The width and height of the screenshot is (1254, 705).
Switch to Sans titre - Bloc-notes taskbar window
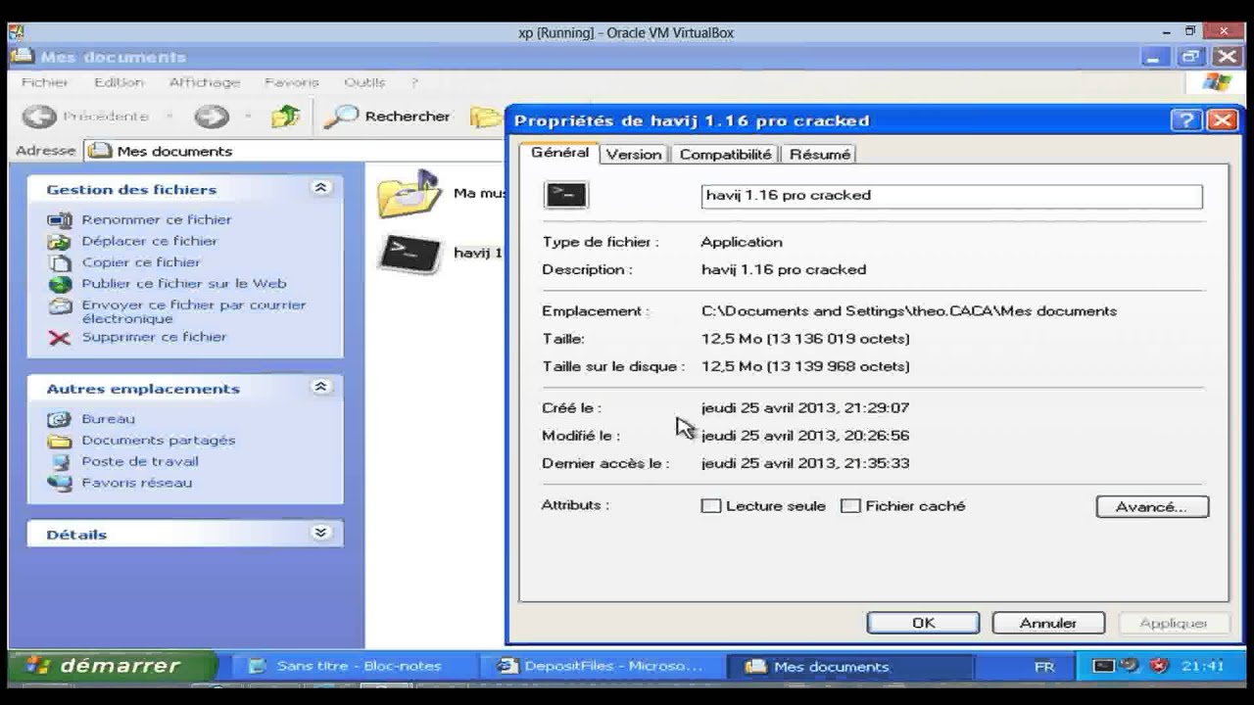(x=358, y=666)
